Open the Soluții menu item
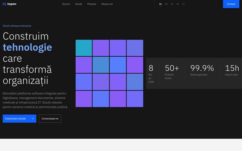Image resolution: width=242 pixels, height=151 pixels. [79, 4]
